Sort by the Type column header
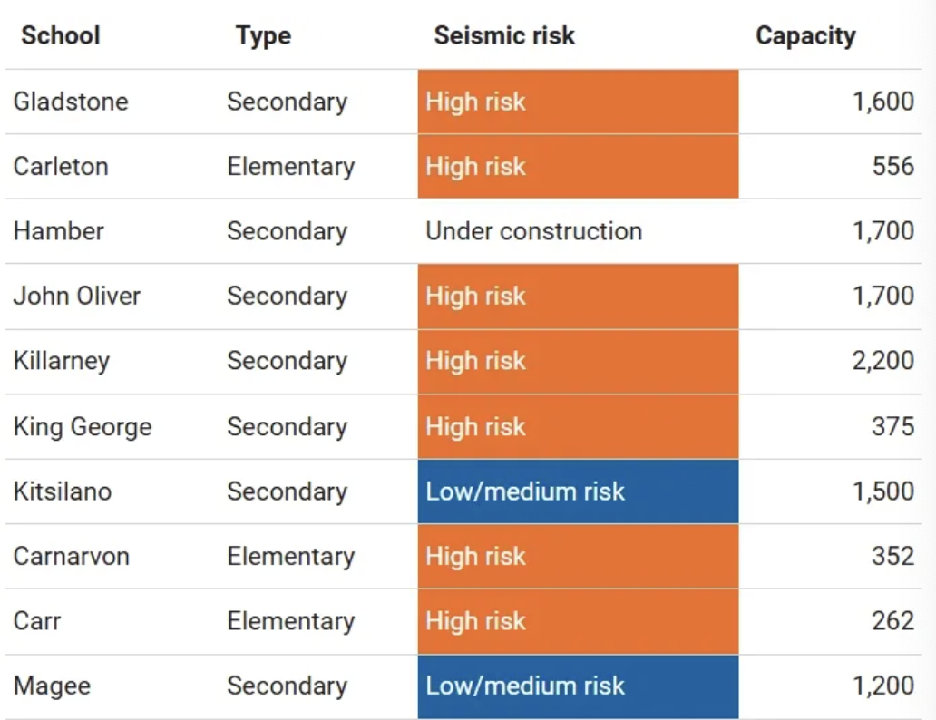Screen dimensions: 936x720 point(263,36)
